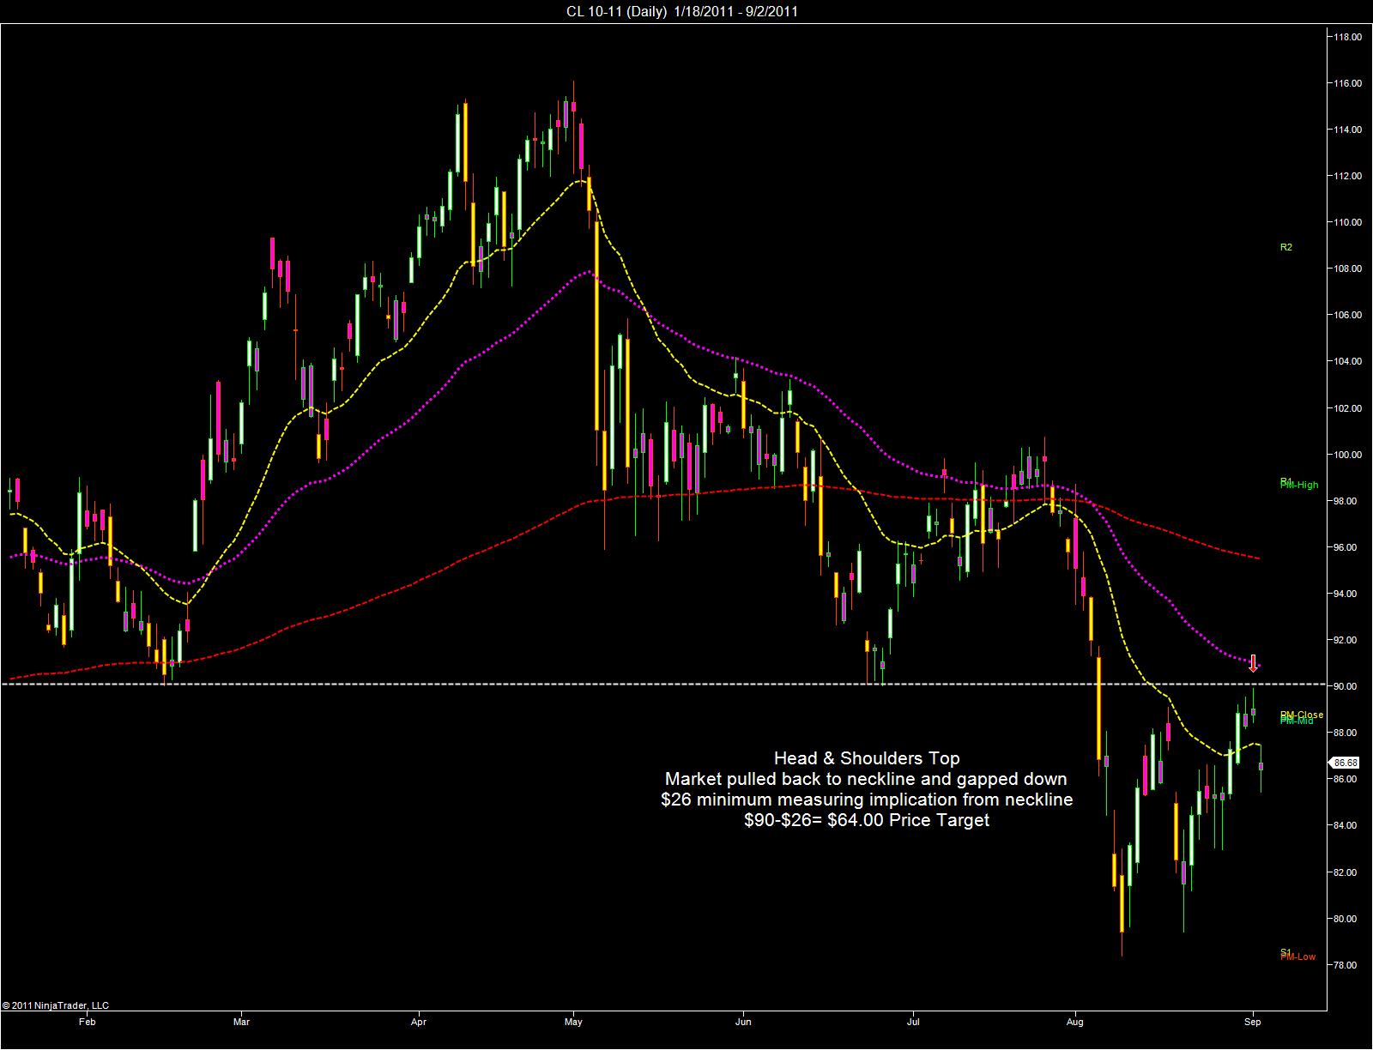Click the 92.00 price axis label
Viewport: 1373px width, 1050px height.
click(1346, 640)
